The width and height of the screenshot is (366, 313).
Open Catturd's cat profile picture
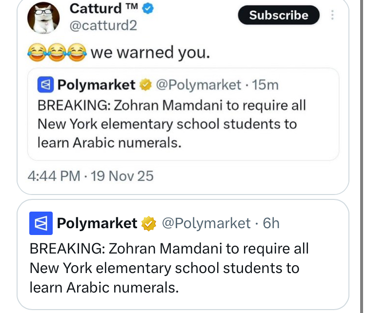(43, 18)
